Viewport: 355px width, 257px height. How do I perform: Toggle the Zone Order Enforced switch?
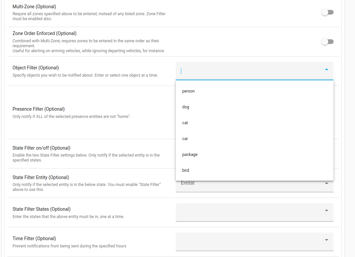[328, 42]
